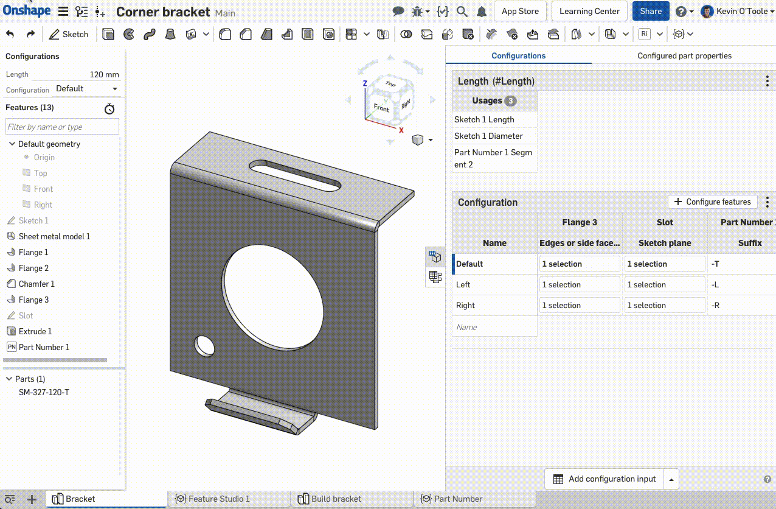Select the Loft tool
Image resolution: width=776 pixels, height=509 pixels.
coord(170,34)
